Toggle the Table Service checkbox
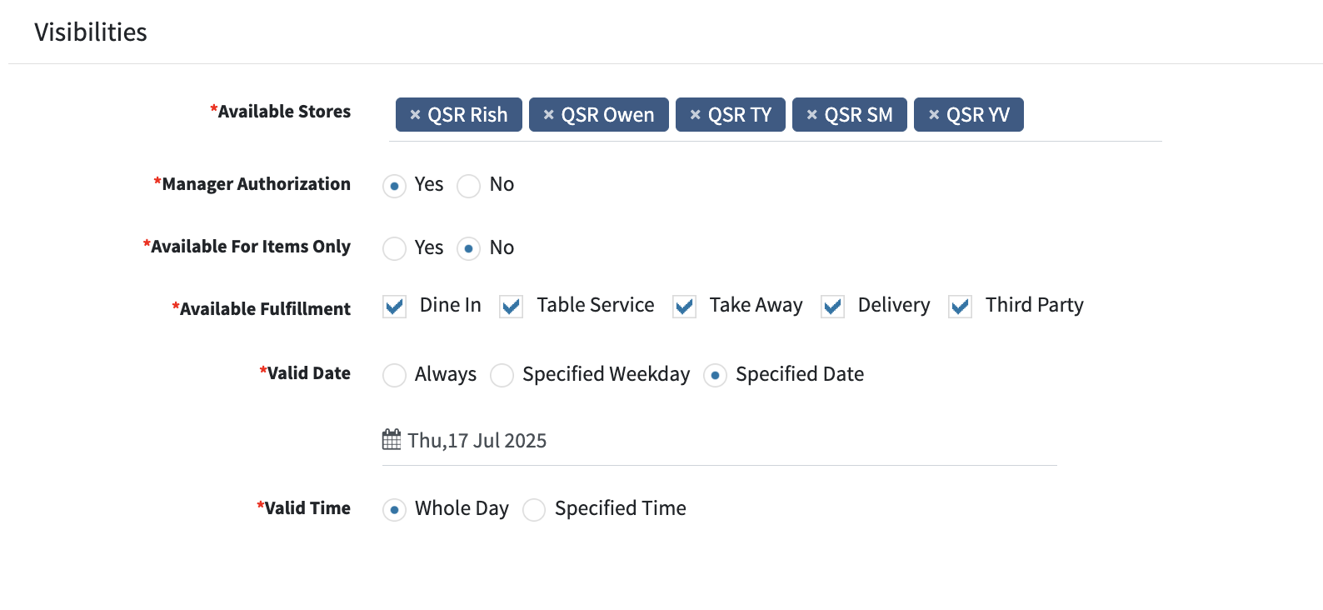This screenshot has height=610, width=1323. (512, 307)
